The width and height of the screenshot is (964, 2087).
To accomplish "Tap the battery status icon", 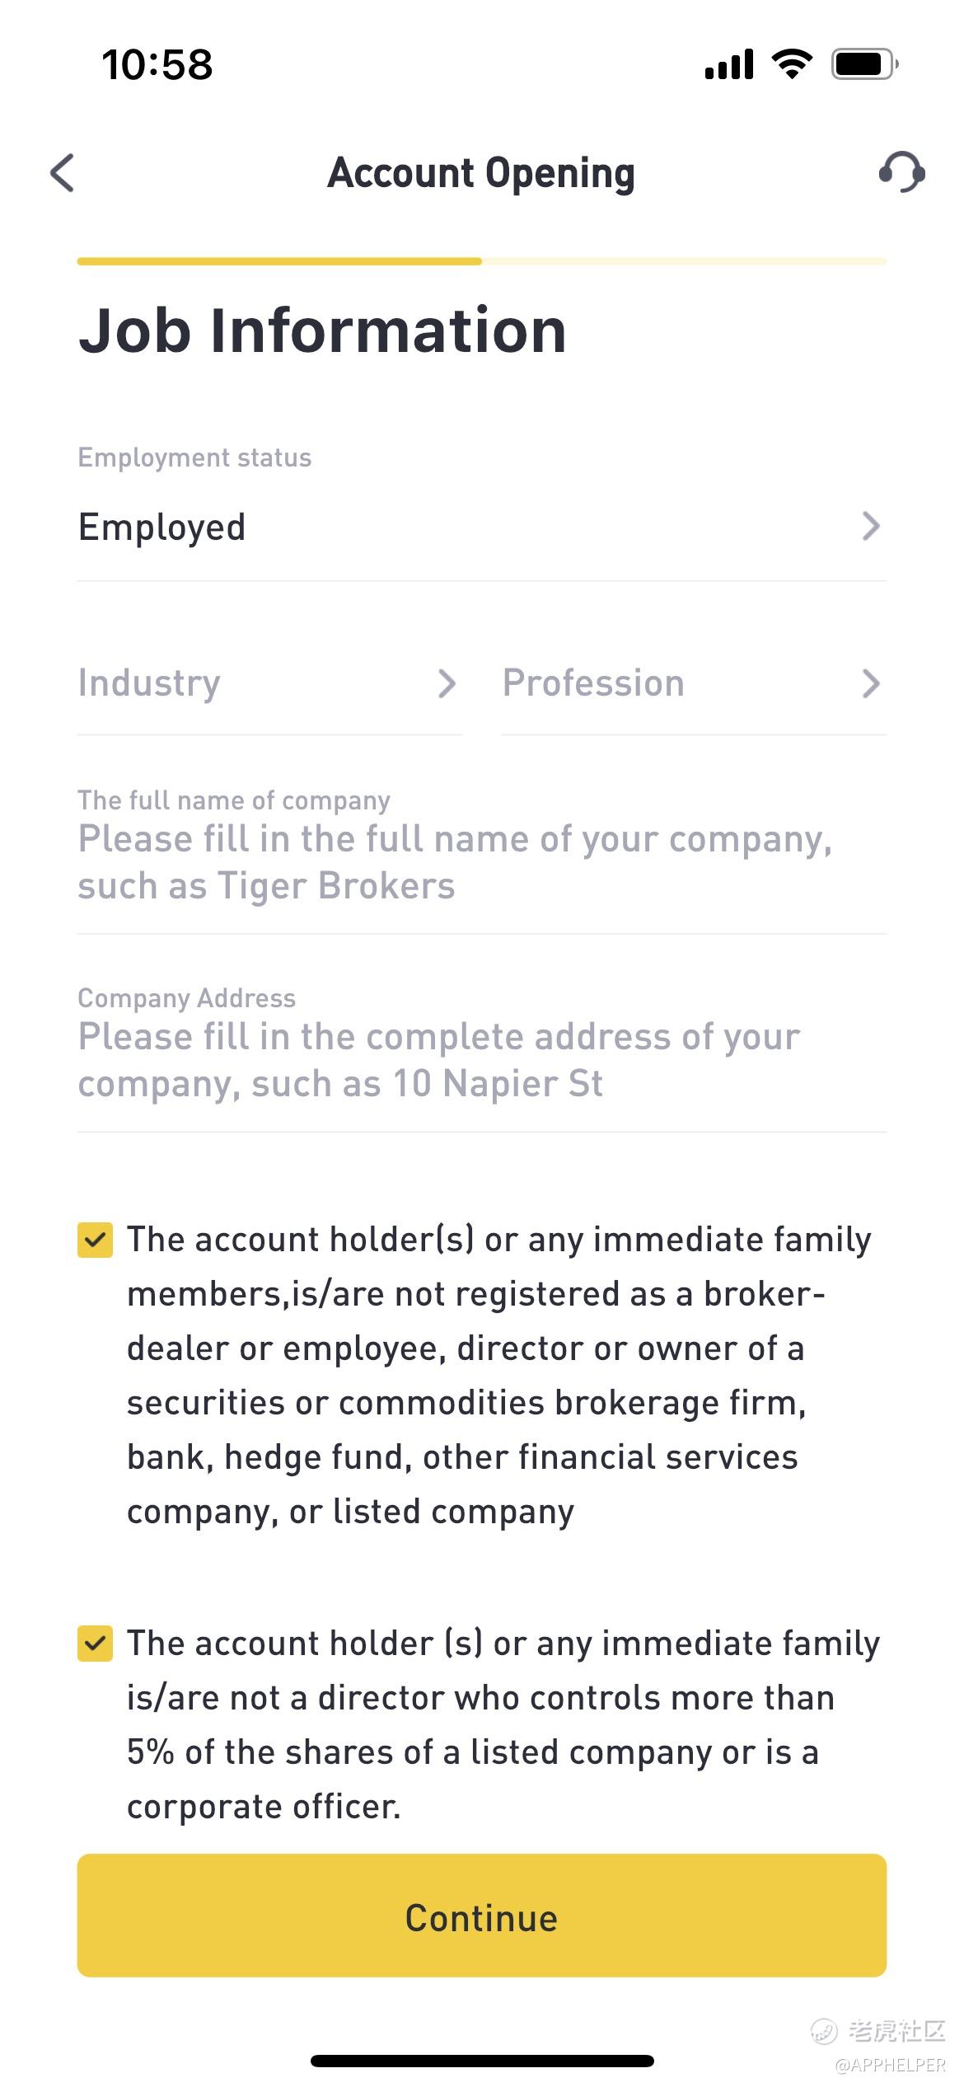I will (x=864, y=63).
